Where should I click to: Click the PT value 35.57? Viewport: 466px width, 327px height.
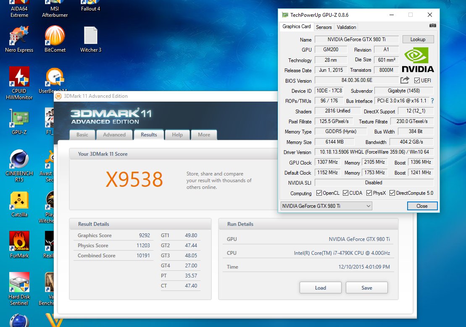click(191, 276)
